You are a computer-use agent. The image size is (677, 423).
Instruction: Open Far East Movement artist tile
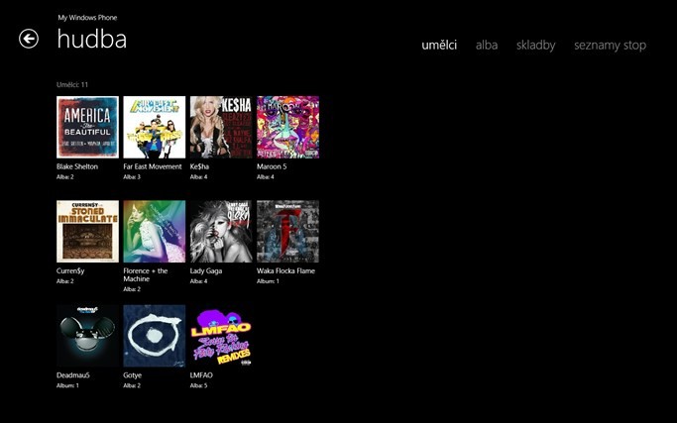pyautogui.click(x=154, y=127)
